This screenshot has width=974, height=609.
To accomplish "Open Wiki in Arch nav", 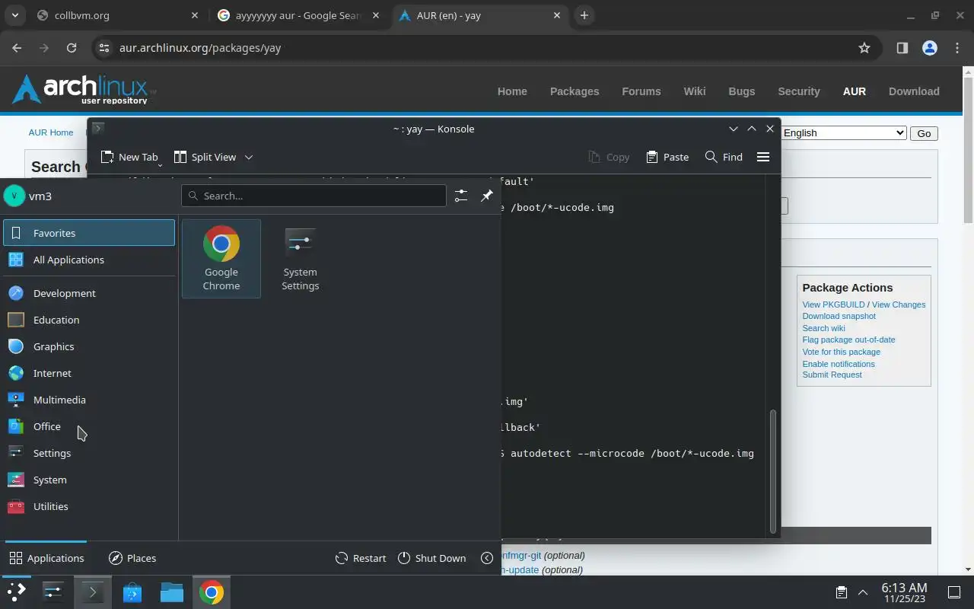I will pos(694,91).
